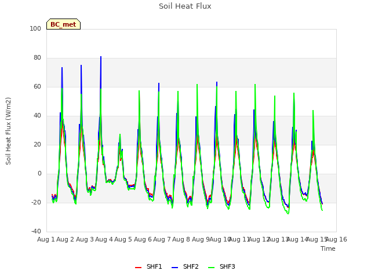Screen dimensions: 371x278
Task: Click the 40 y-axis tick label
Action: pos(37,116)
